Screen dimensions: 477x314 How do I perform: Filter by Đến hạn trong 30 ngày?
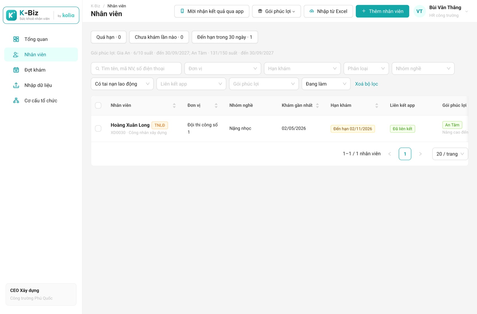click(x=225, y=37)
